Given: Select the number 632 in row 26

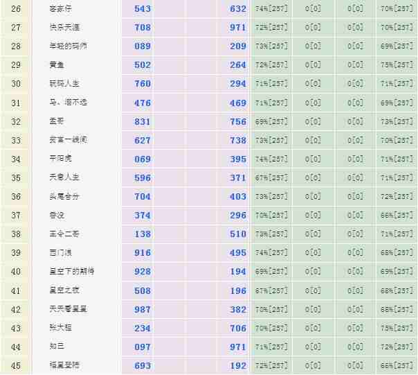Looking at the screenshot, I should pyautogui.click(x=237, y=9).
